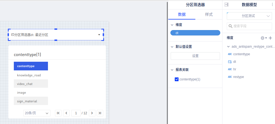Open the data model more options menu

tap(272, 5)
